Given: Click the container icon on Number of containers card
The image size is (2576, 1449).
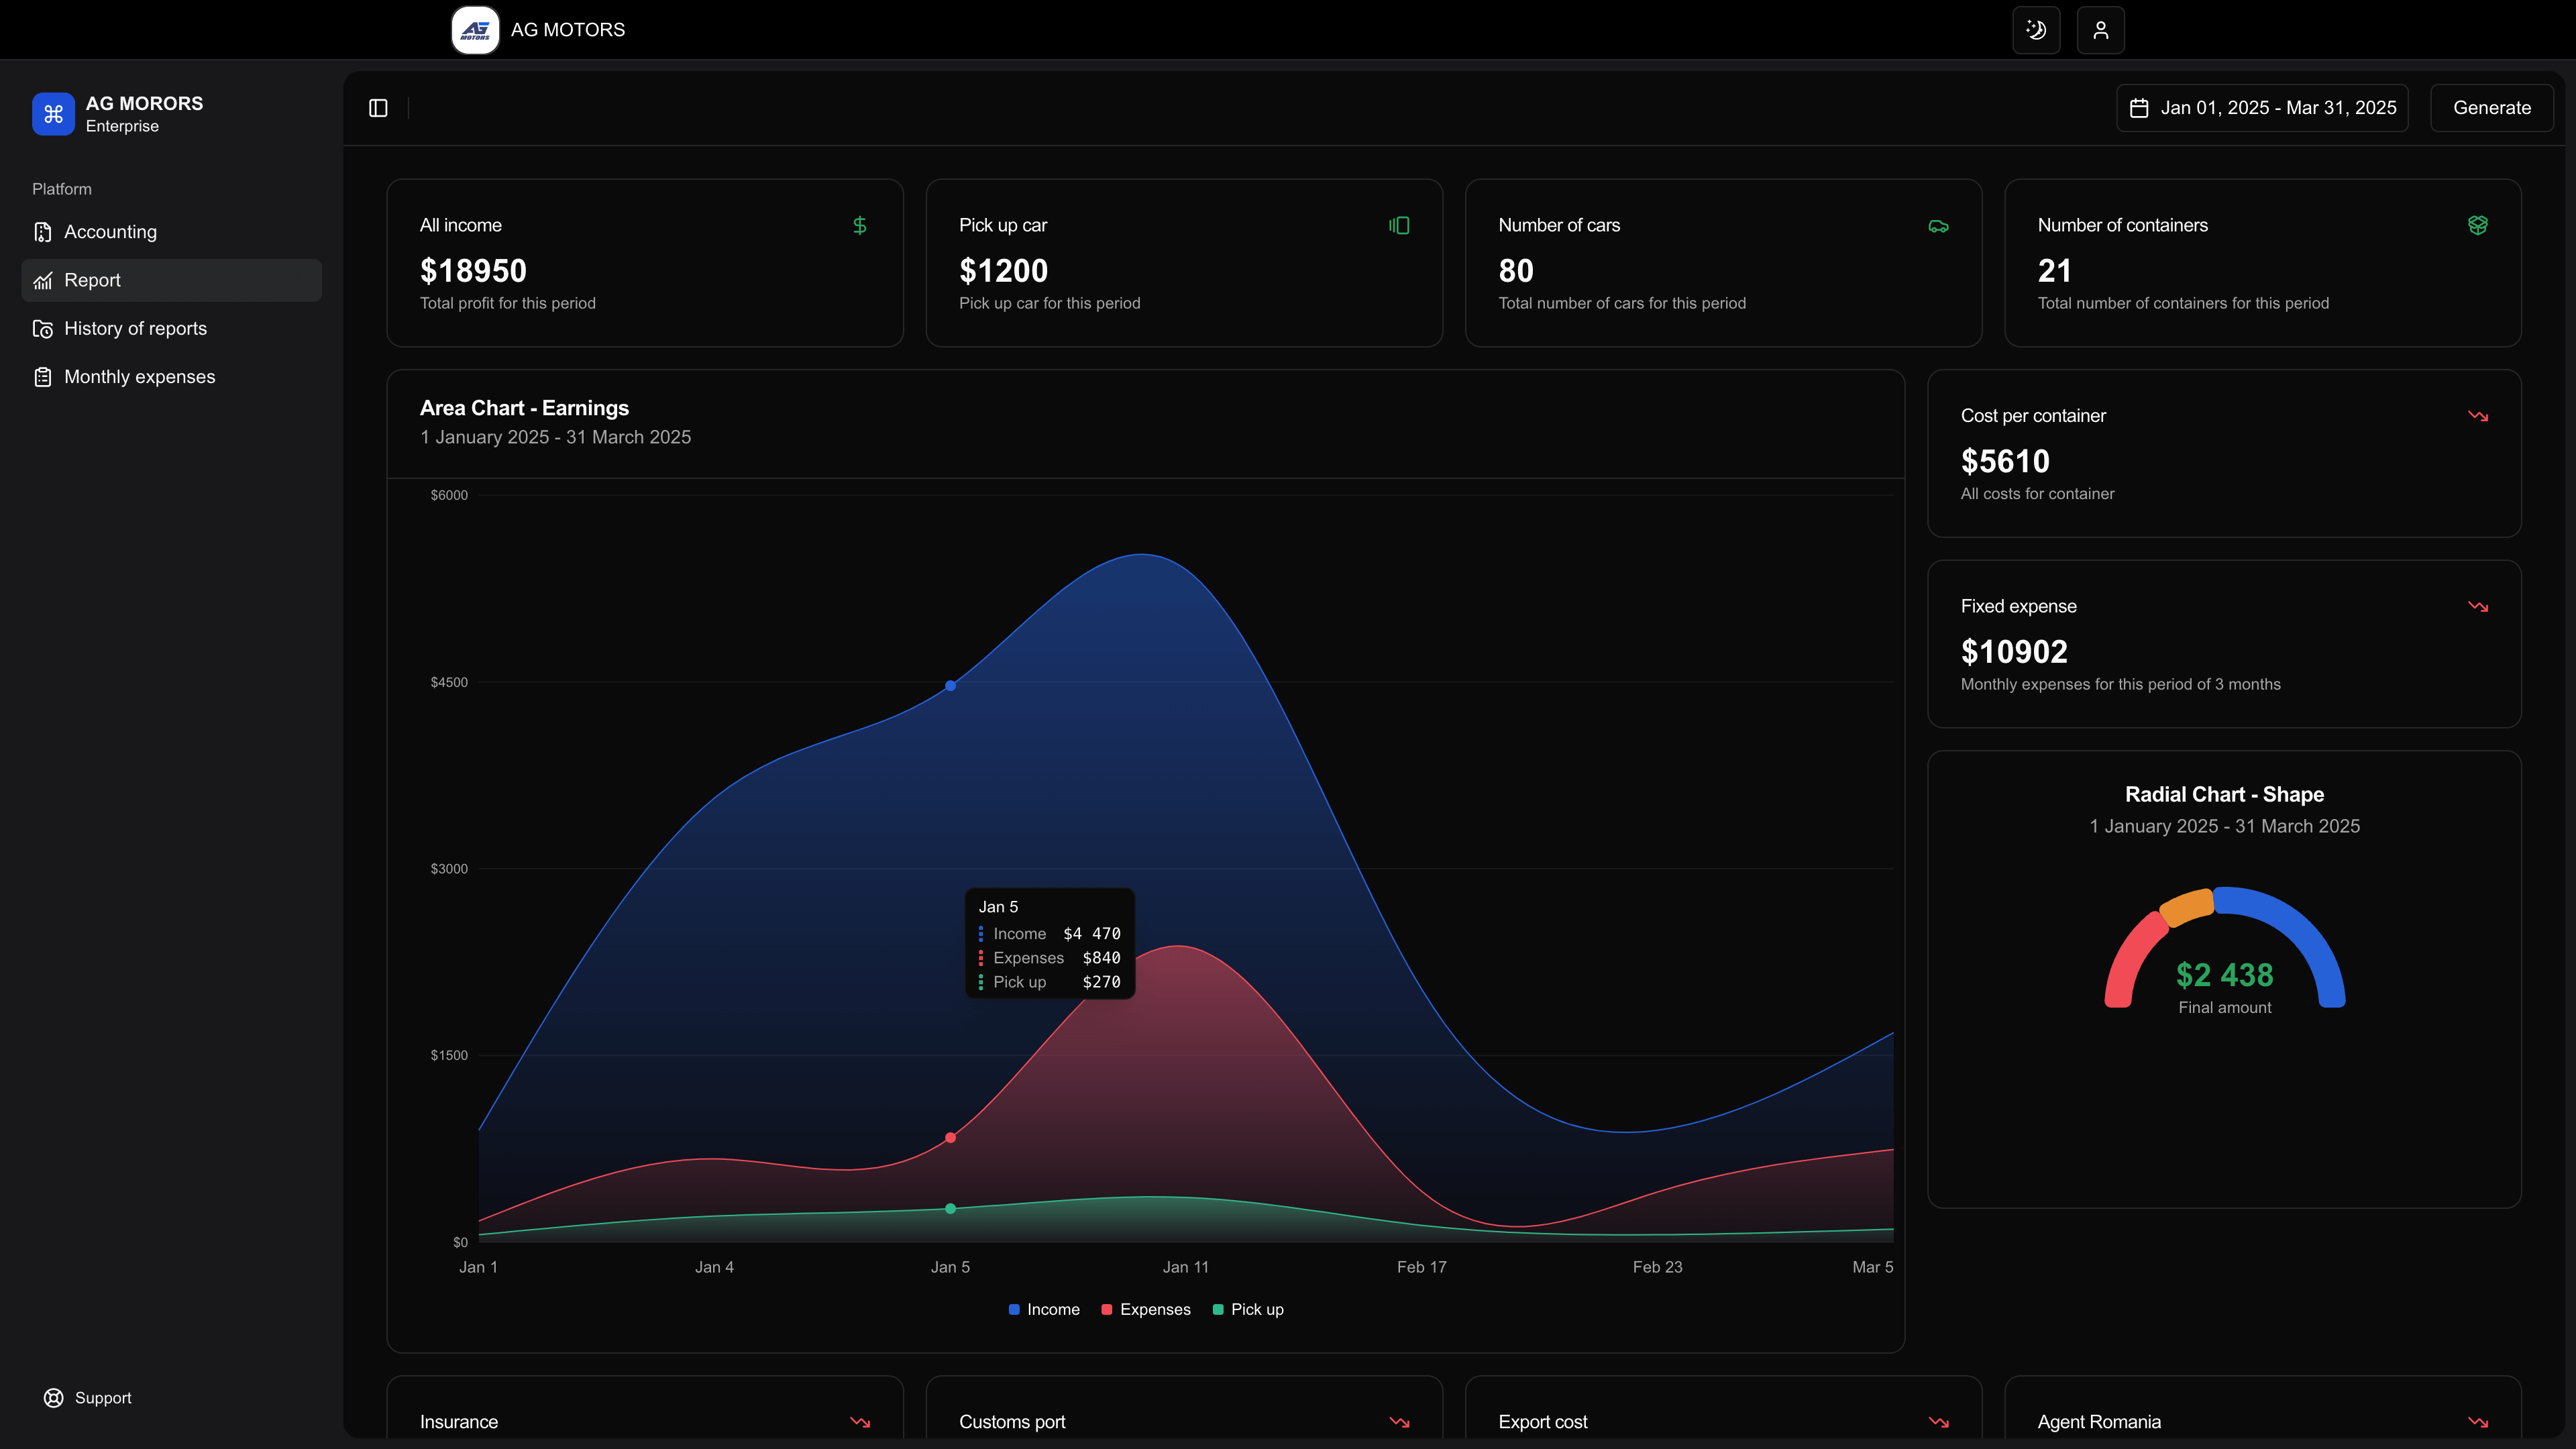Looking at the screenshot, I should 2477,225.
